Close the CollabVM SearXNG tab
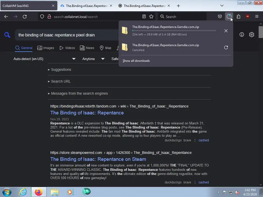 coord(53,6)
